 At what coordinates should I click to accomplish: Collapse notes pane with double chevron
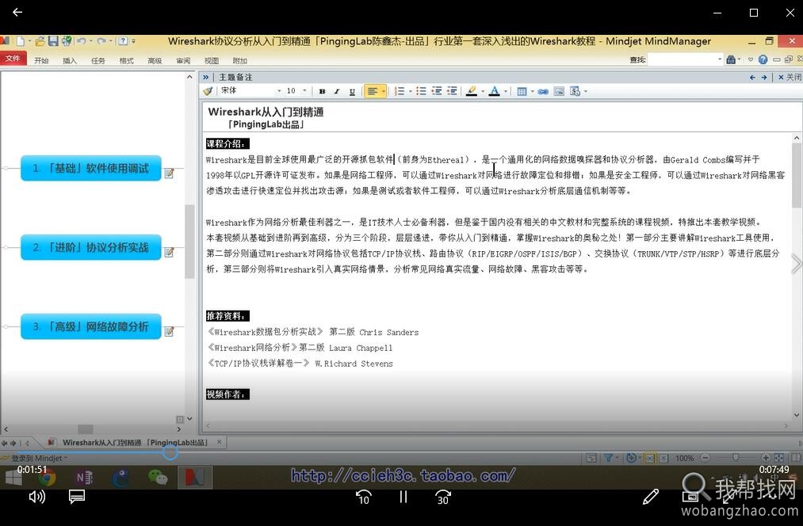pos(205,78)
